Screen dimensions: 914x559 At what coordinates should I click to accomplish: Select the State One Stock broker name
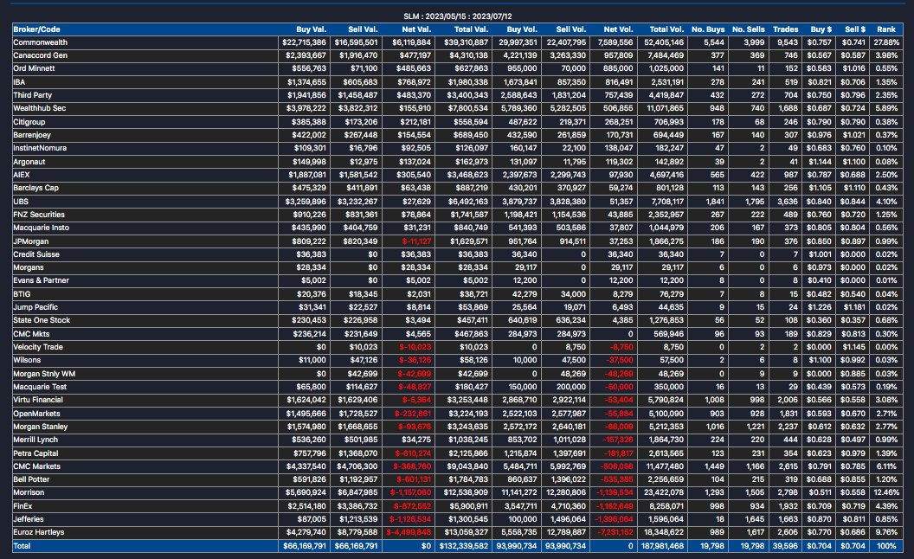coord(42,320)
